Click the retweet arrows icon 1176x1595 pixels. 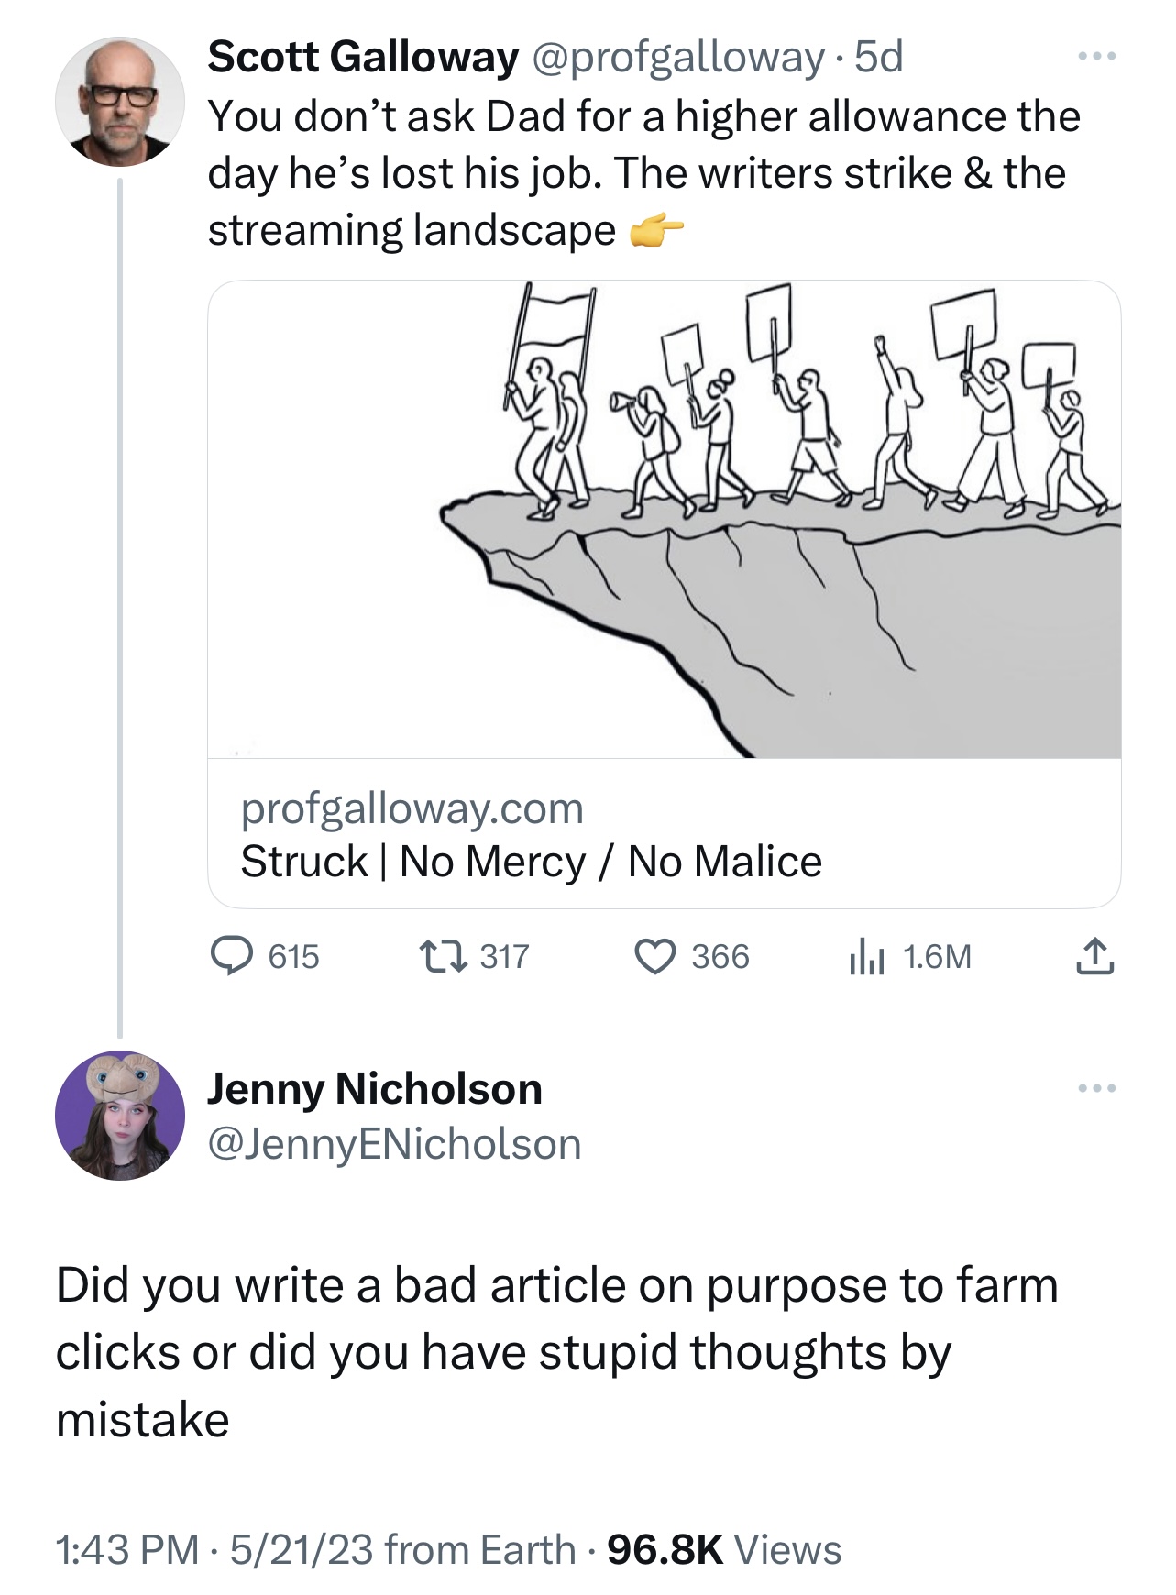444,957
